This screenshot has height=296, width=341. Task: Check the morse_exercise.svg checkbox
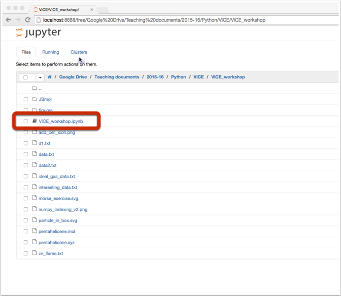[x=26, y=198]
